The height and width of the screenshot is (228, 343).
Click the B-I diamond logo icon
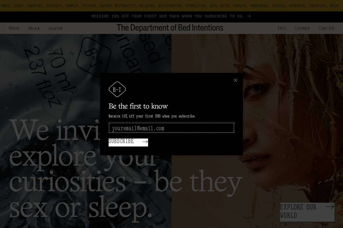pyautogui.click(x=117, y=89)
